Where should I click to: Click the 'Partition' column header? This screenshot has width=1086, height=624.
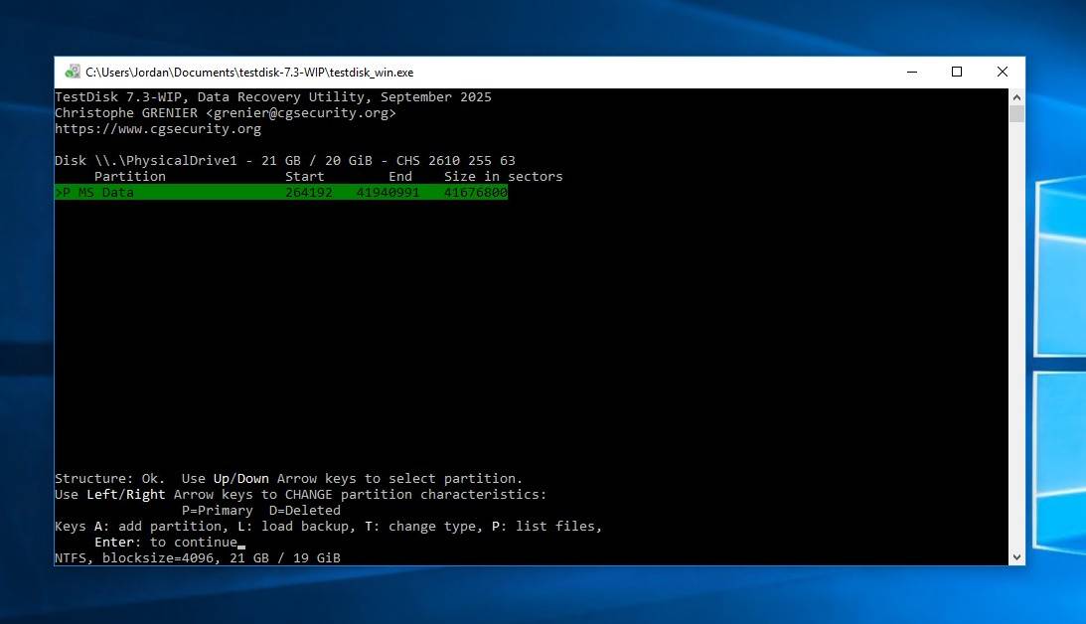[x=130, y=177]
